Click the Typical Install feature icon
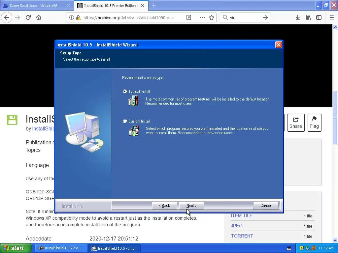The image size is (338, 253). click(x=133, y=101)
